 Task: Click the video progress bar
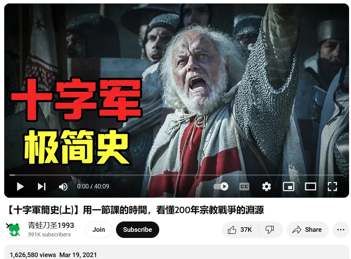point(176,175)
